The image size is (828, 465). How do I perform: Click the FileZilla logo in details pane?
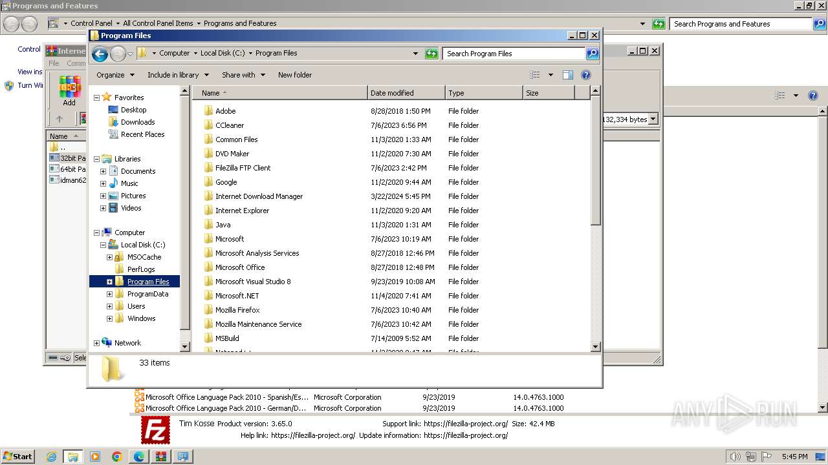click(156, 430)
